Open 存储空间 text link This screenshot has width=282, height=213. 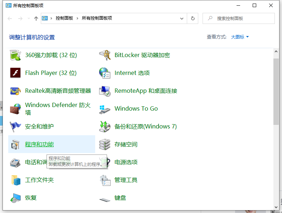(x=126, y=144)
